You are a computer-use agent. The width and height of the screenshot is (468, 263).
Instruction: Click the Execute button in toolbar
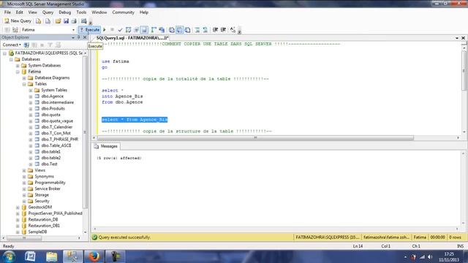click(x=89, y=30)
